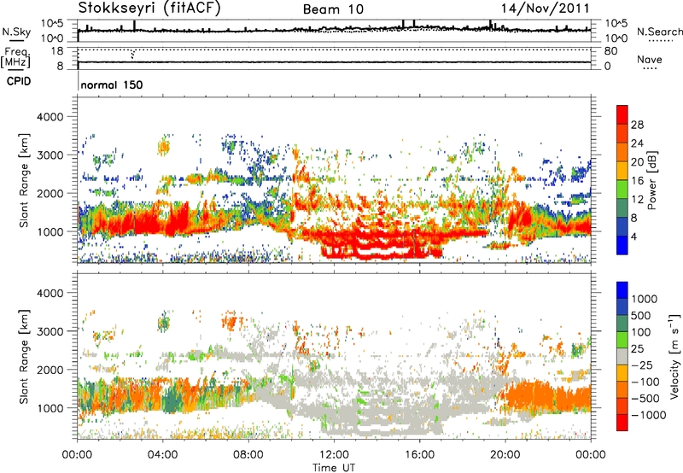Click the '80' Nave axis tick
Viewport: 683px width, 473px height.
click(x=610, y=51)
